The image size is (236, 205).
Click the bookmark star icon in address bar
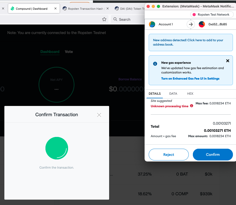click(x=104, y=19)
